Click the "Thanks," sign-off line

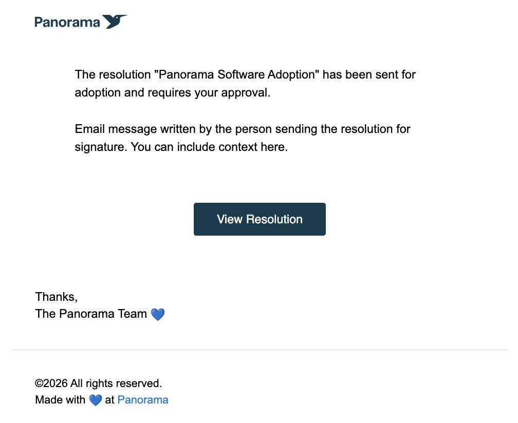click(x=56, y=296)
